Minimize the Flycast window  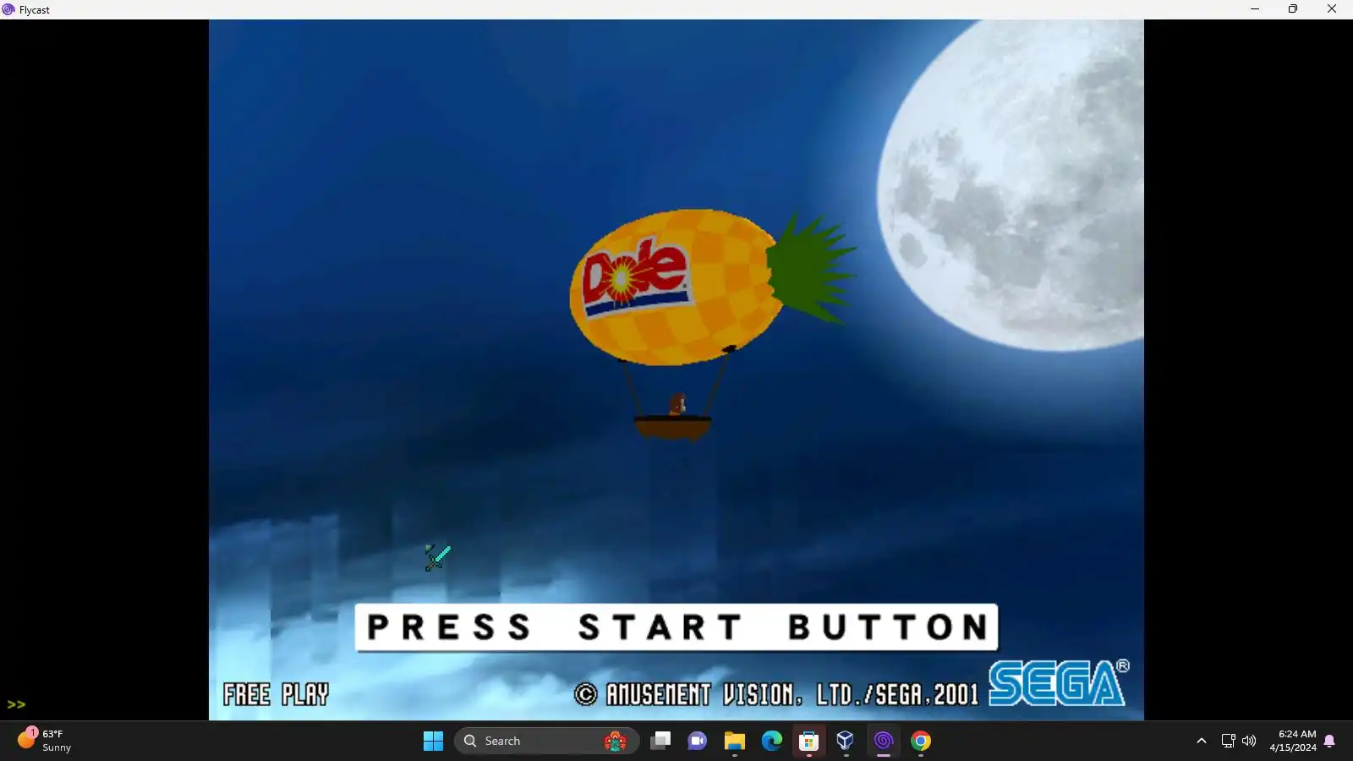click(1255, 9)
